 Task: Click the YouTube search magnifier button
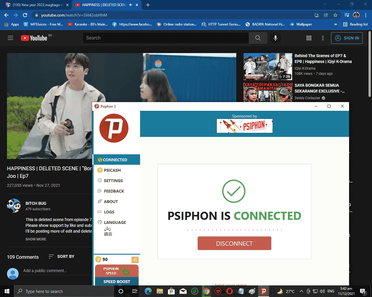click(x=258, y=38)
